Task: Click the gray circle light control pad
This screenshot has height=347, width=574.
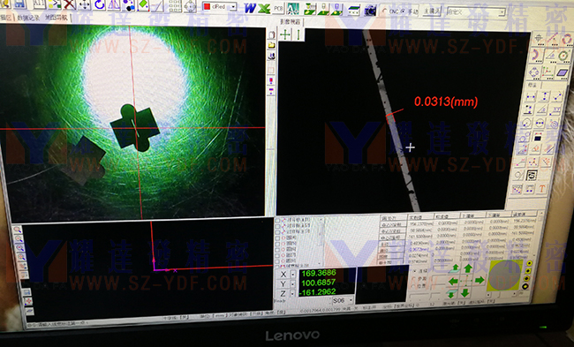Action: (x=505, y=275)
